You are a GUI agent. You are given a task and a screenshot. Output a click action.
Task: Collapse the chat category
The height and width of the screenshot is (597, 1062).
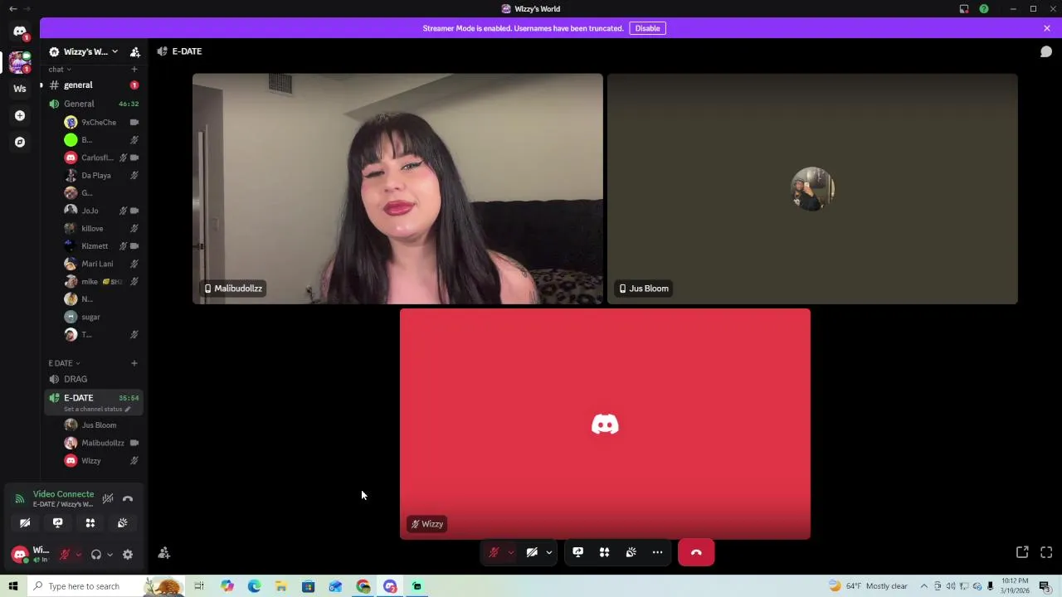point(59,70)
